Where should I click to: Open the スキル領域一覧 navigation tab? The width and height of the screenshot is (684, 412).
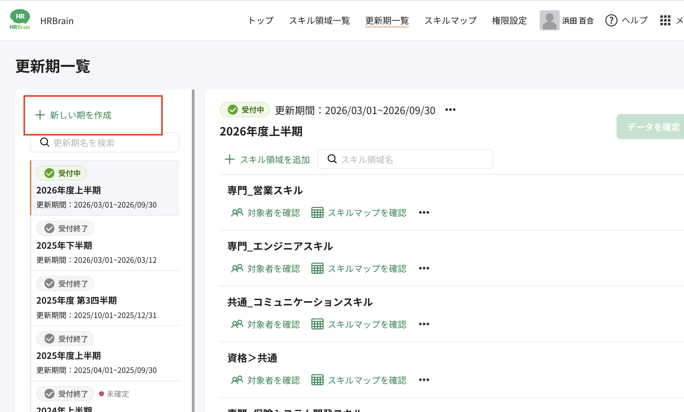click(x=319, y=20)
